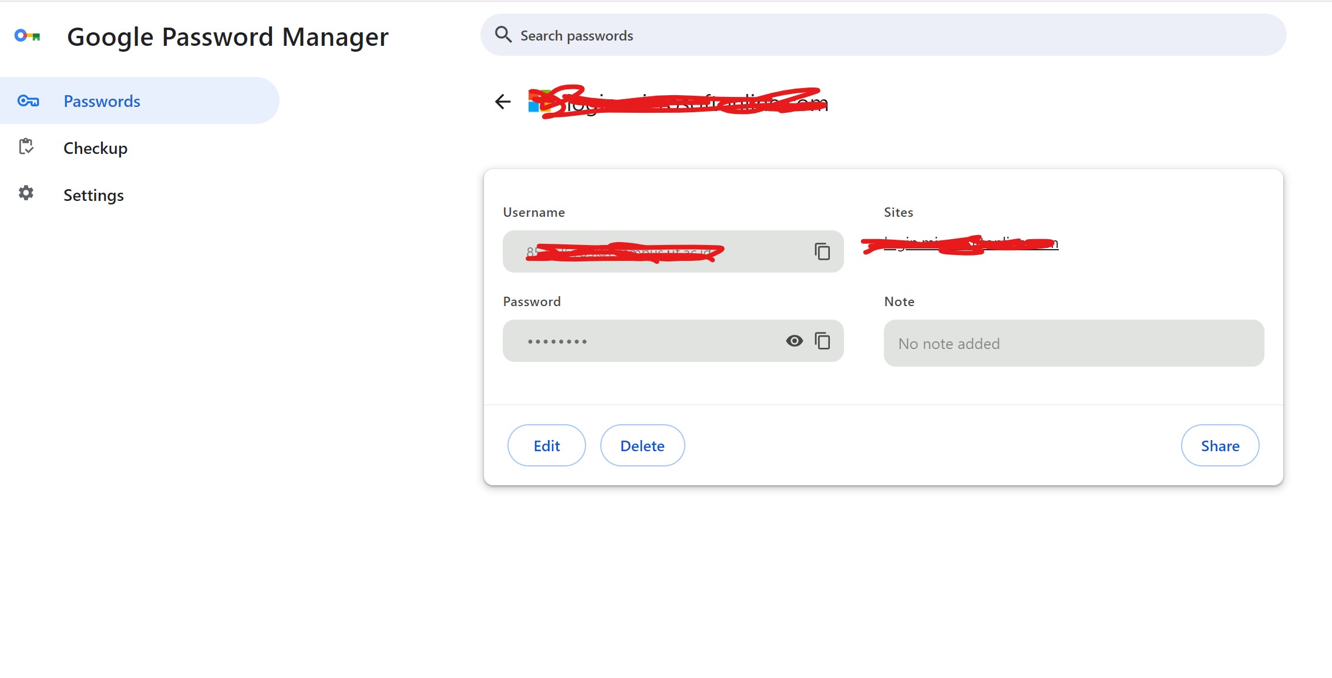The height and width of the screenshot is (678, 1332).
Task: Click the Username label
Action: 534,212
